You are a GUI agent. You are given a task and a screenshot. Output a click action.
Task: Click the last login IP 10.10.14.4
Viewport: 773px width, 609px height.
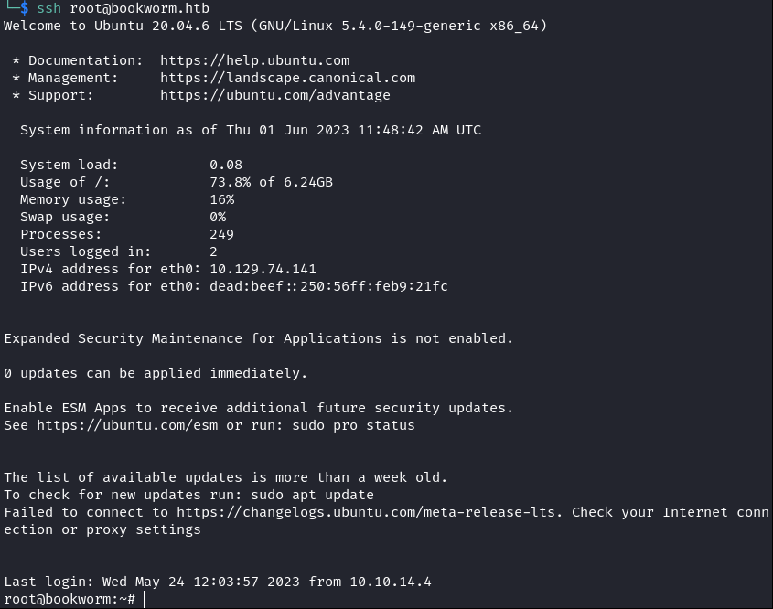(x=390, y=582)
